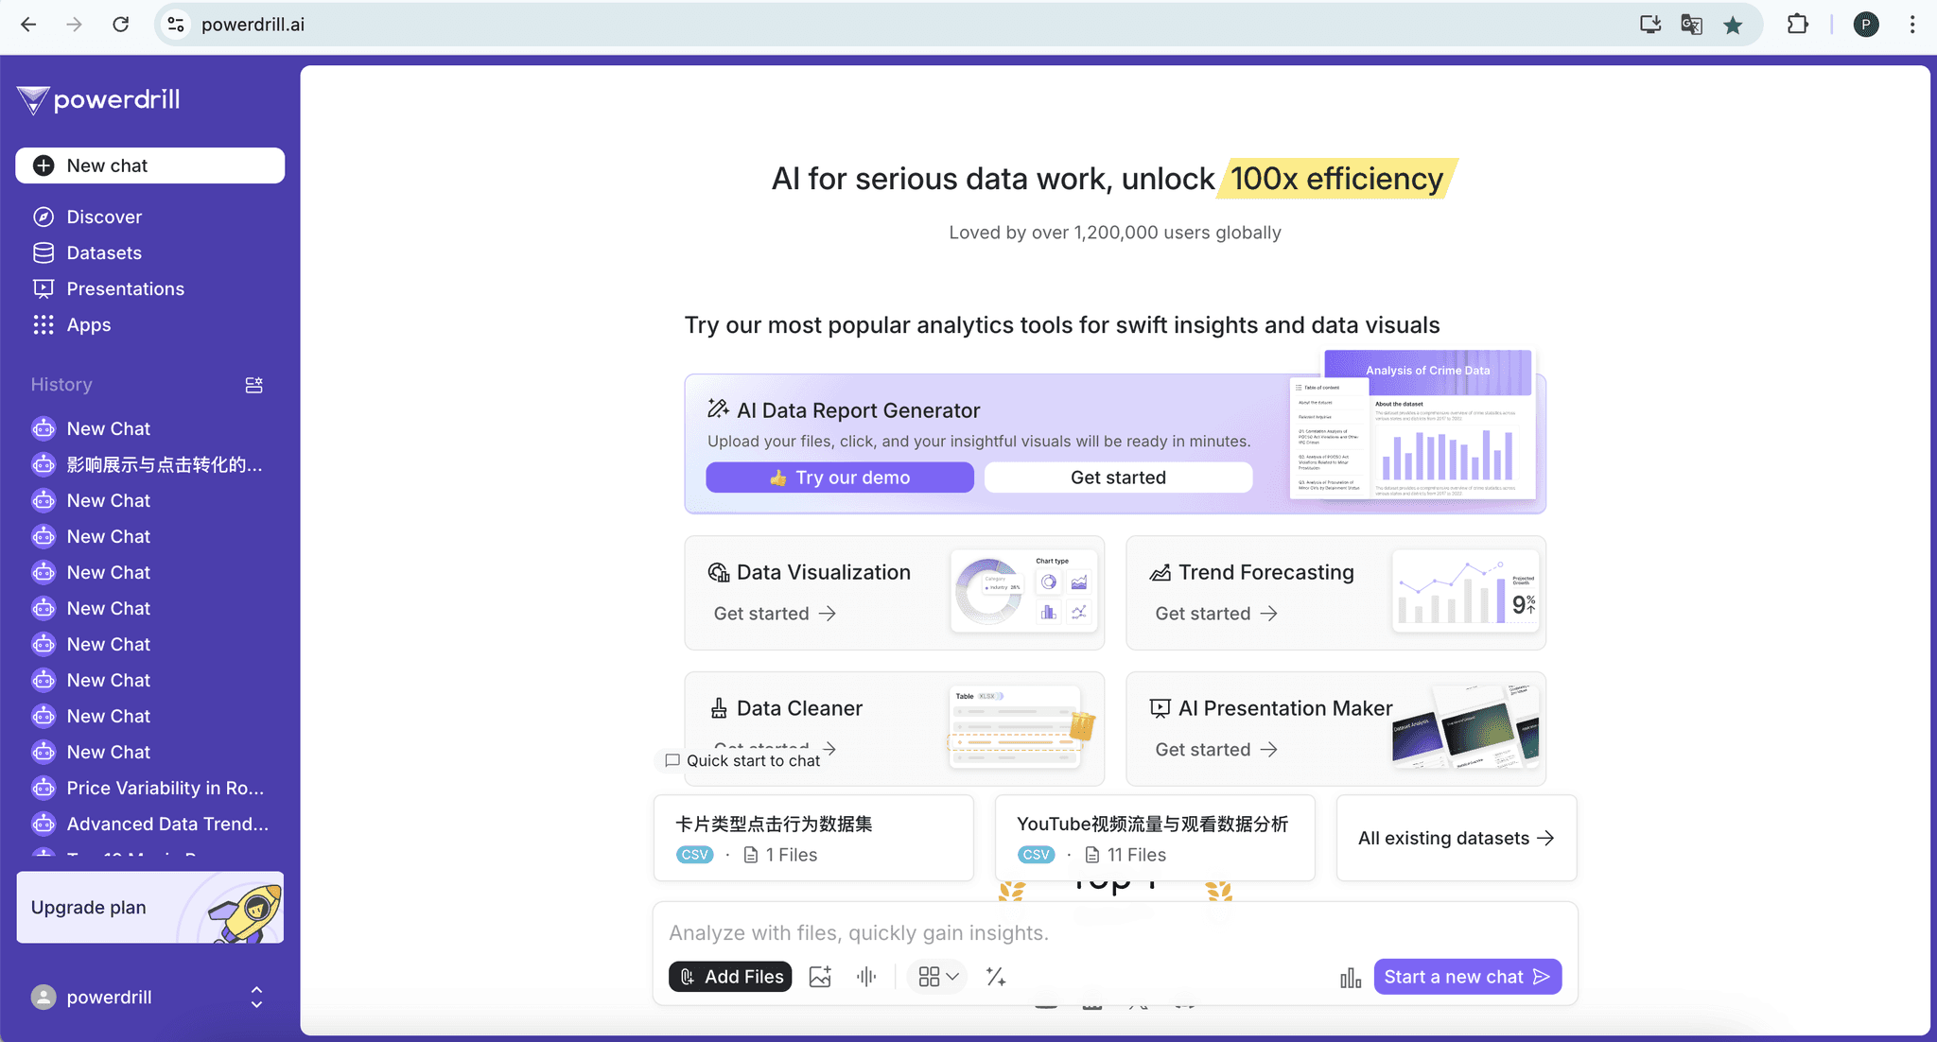
Task: Open browser extensions dropdown menu
Action: 1798,25
